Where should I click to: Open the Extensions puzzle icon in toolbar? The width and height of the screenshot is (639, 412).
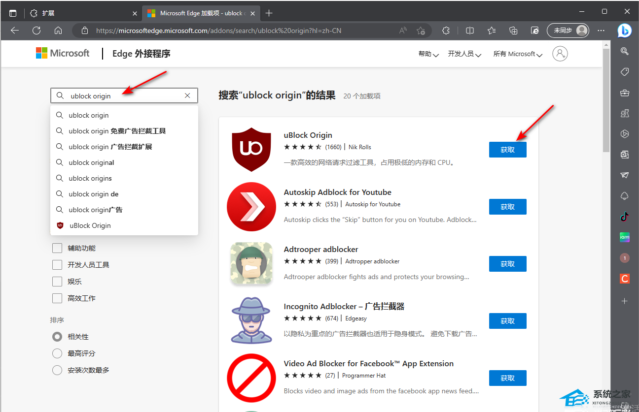click(x=446, y=31)
